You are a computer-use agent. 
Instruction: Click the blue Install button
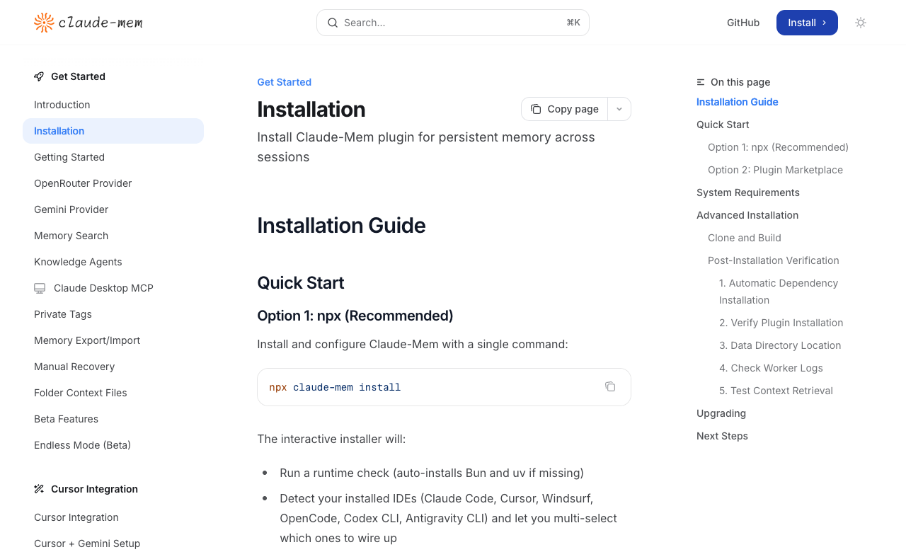(807, 23)
